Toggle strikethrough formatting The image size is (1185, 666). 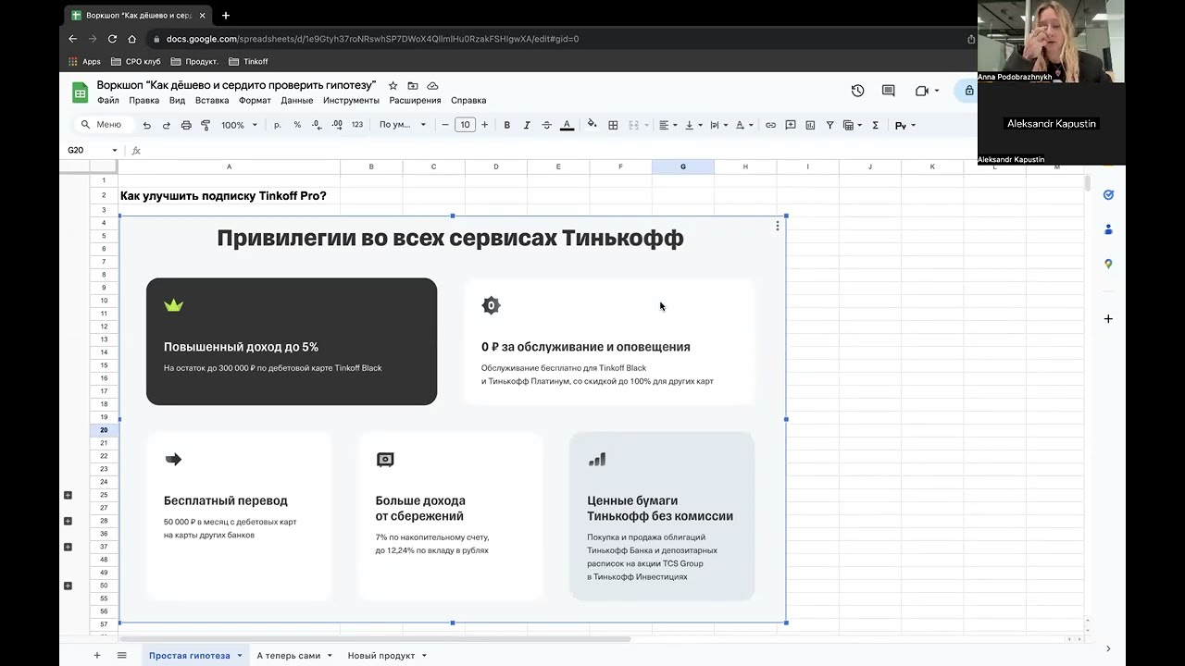546,125
